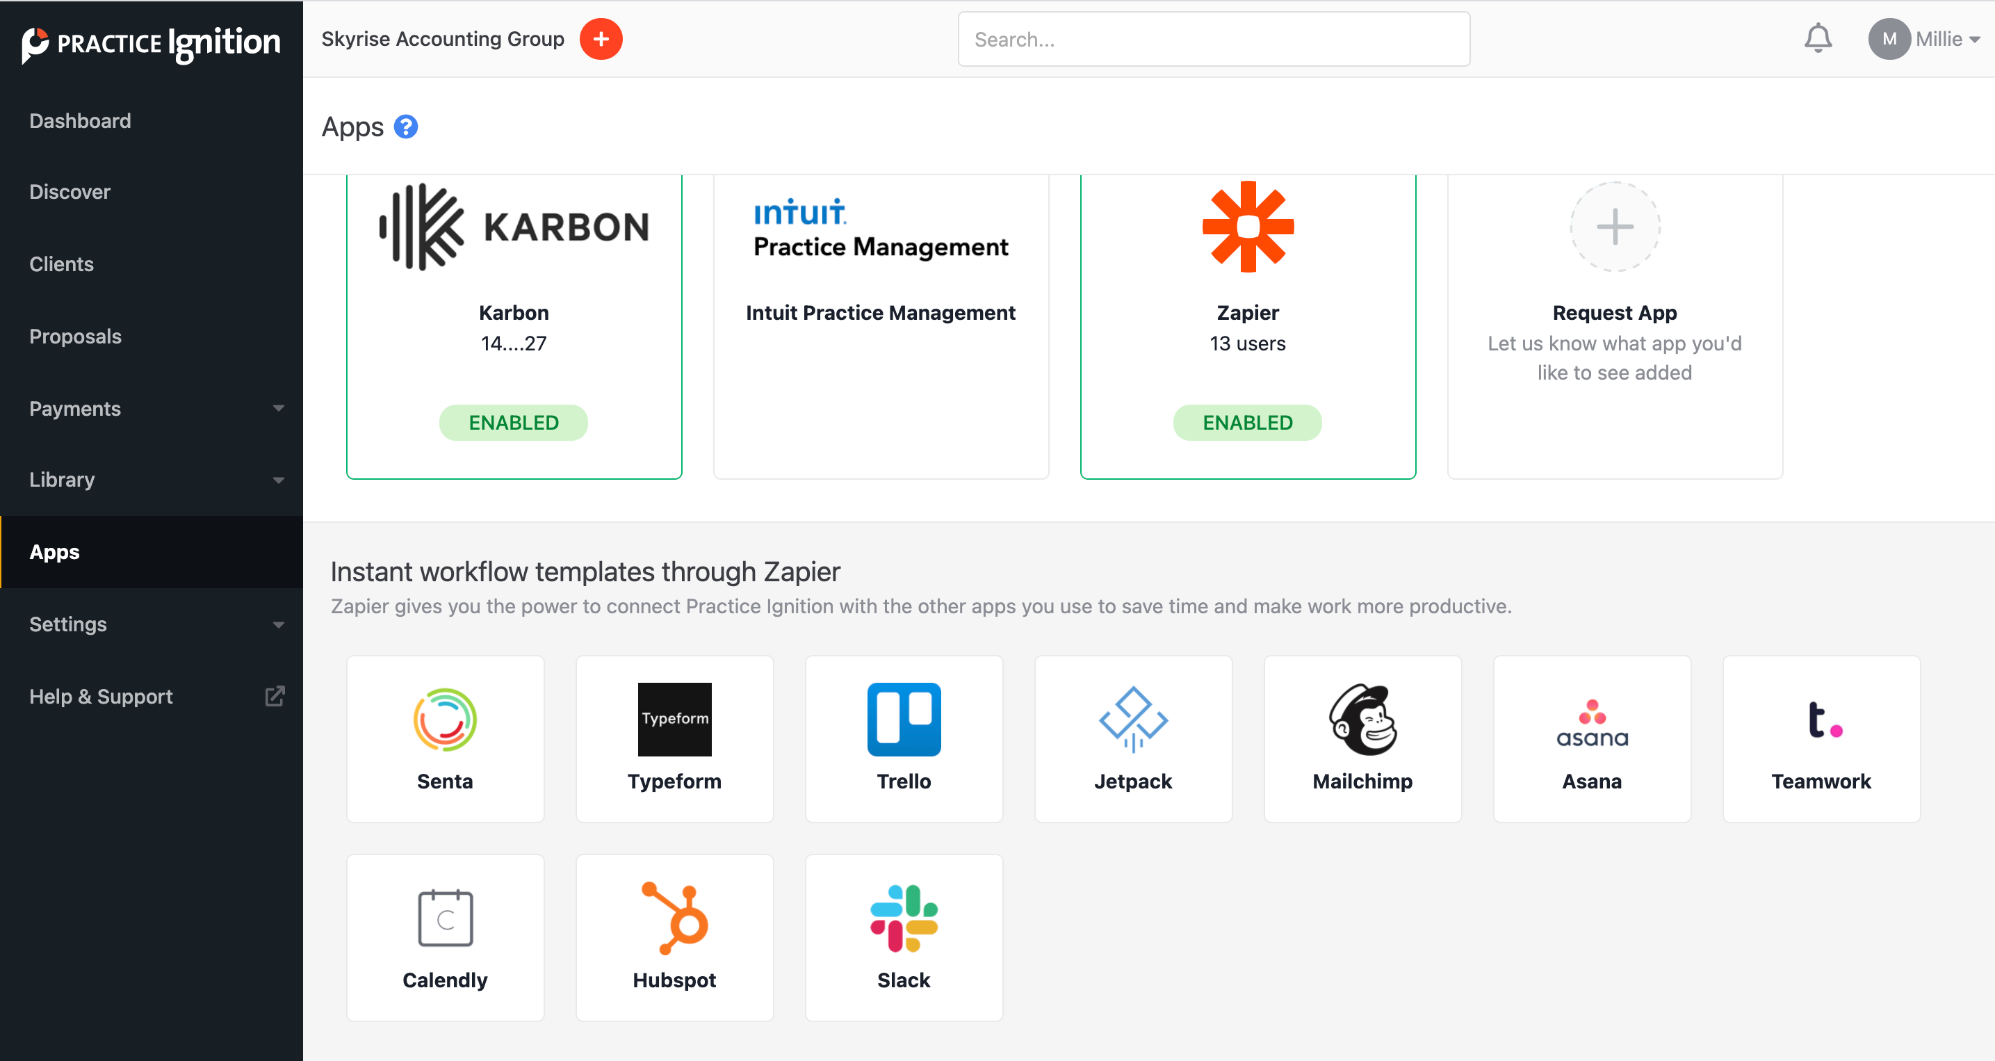Open the Mailchimp workflow template
Screen dimensions: 1995x1061
(1362, 739)
